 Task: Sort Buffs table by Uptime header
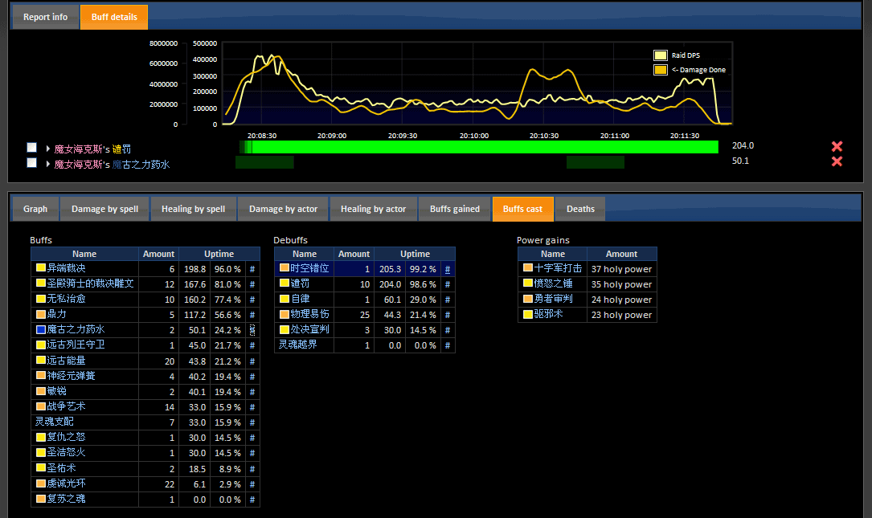(219, 254)
